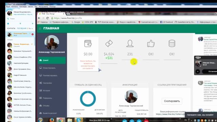Open the Помощь menu in Skype
Viewport: 217px width, 122px height.
(x=53, y=7)
